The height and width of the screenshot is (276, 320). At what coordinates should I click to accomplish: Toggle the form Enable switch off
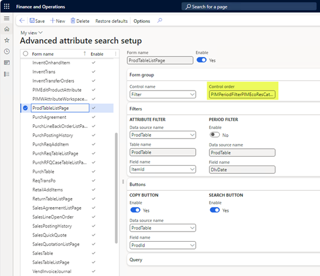202,60
